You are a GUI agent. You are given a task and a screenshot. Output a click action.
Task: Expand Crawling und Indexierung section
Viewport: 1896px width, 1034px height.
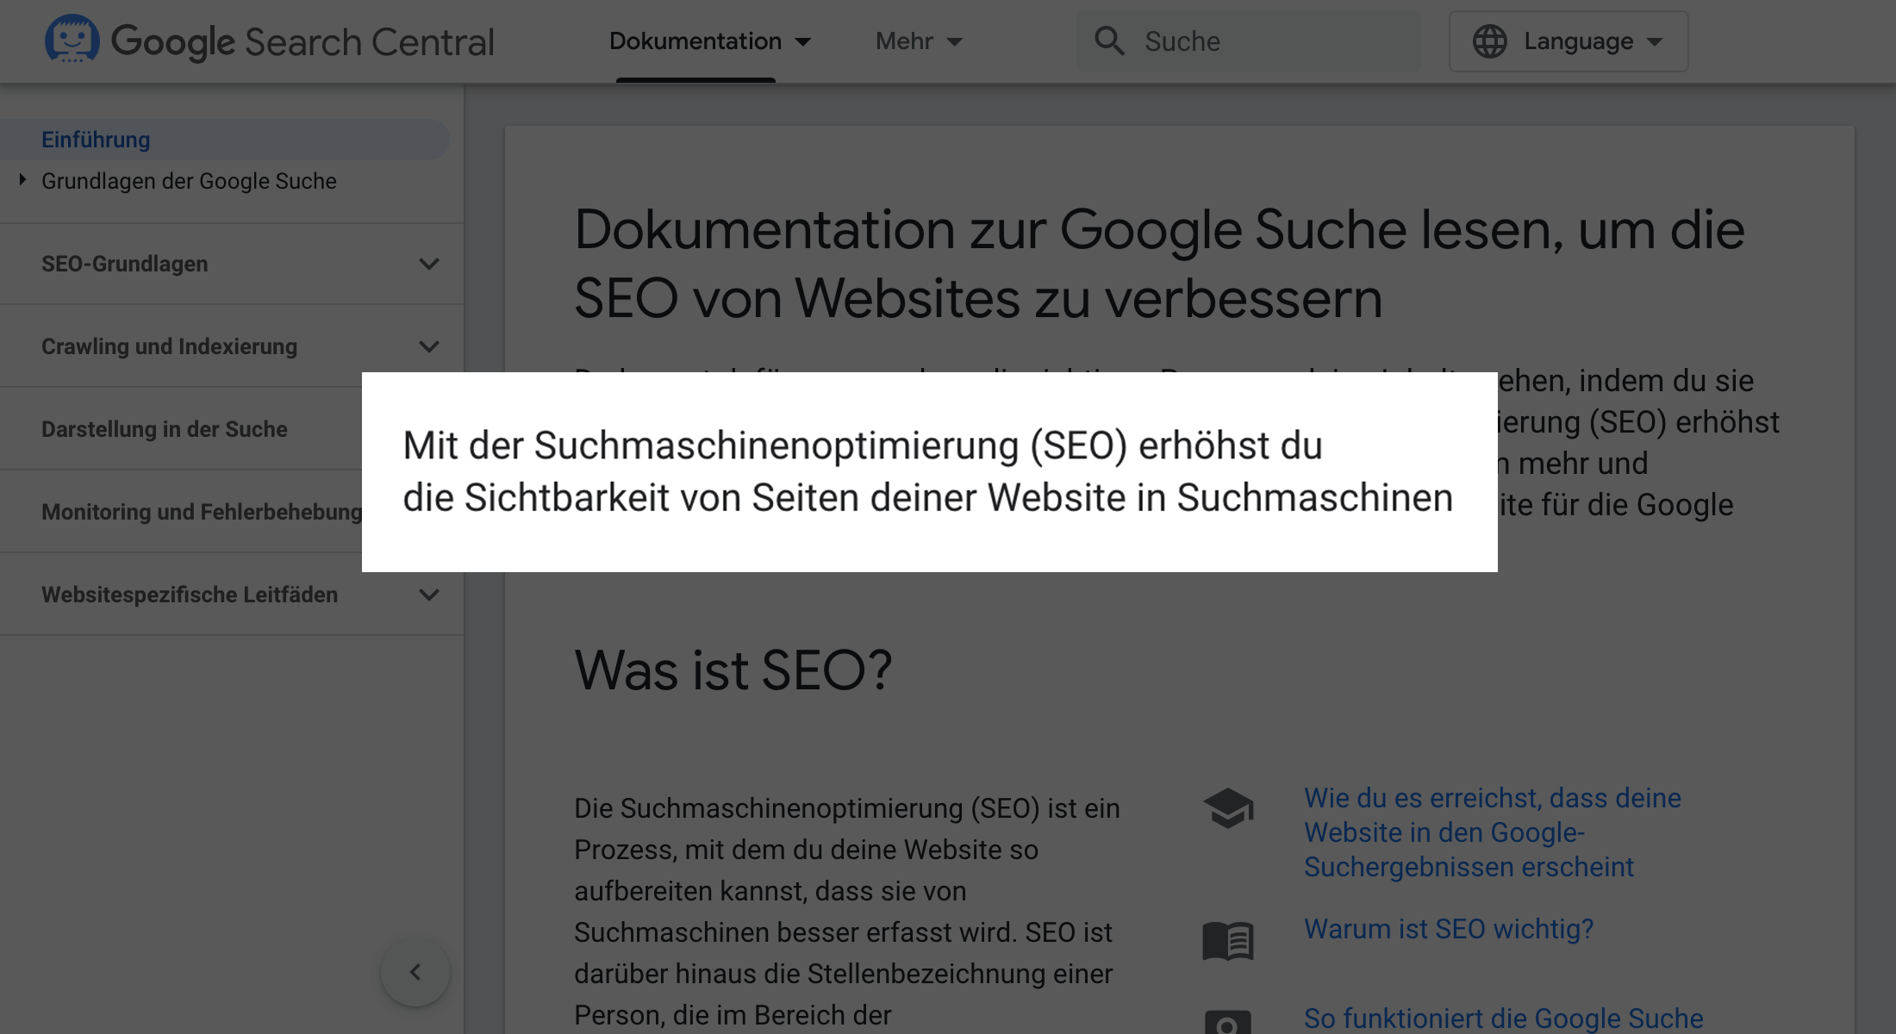pyautogui.click(x=428, y=346)
